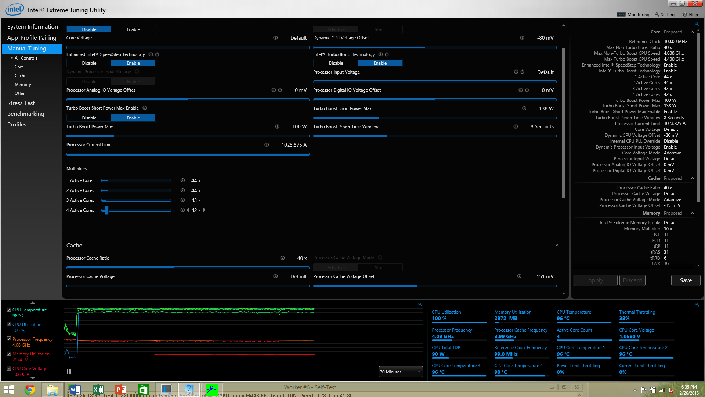Click the Windows Start button
This screenshot has height=397, width=705.
[9, 390]
